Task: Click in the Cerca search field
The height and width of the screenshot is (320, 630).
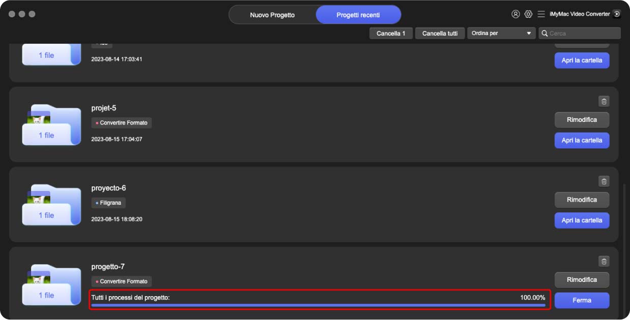Action: coord(583,34)
